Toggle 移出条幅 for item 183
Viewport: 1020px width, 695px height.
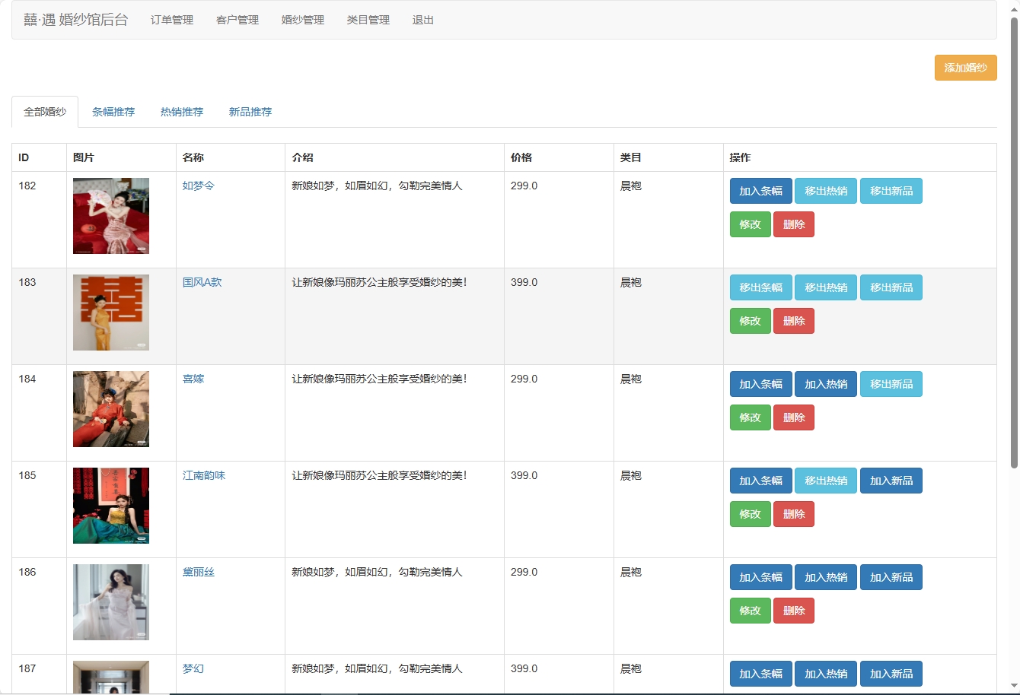[760, 287]
